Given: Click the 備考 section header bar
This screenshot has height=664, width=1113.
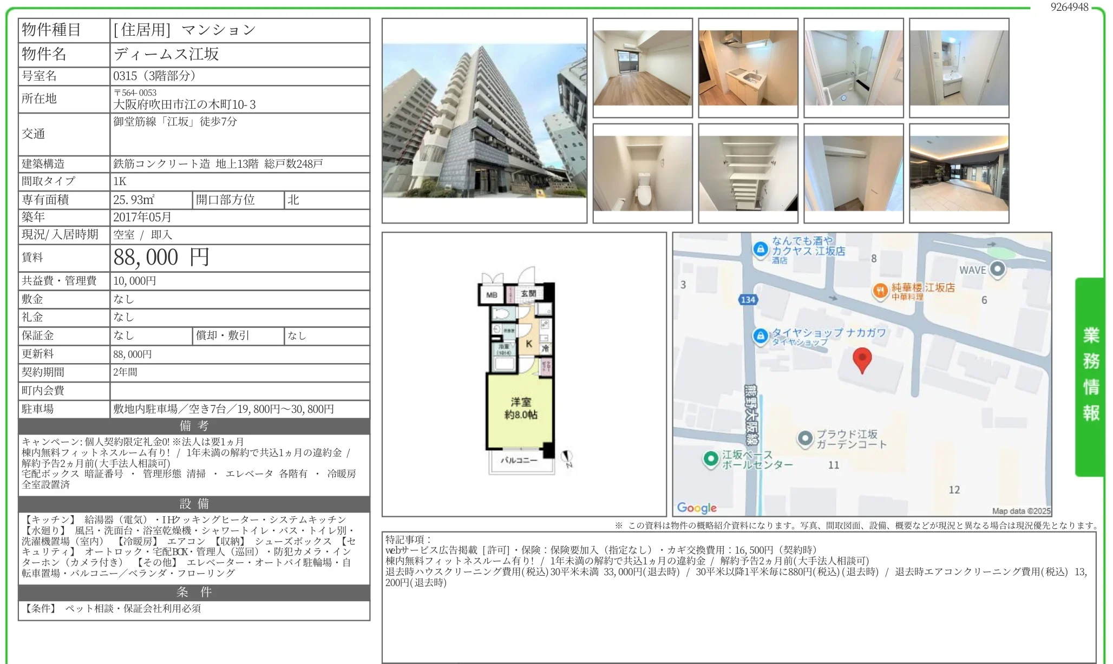Looking at the screenshot, I should pyautogui.click(x=193, y=426).
